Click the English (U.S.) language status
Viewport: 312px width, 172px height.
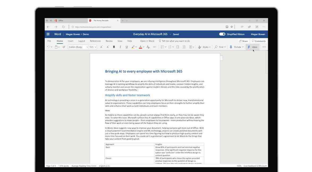tap(104, 166)
